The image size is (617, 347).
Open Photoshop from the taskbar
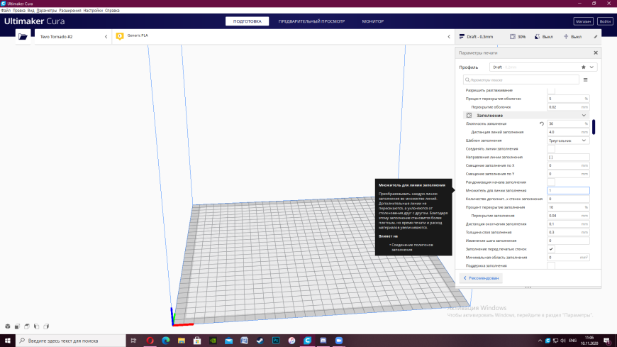[276, 341]
